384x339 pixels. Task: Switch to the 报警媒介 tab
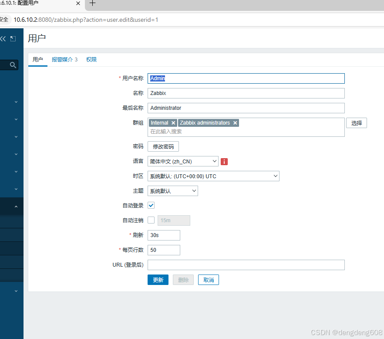point(64,59)
